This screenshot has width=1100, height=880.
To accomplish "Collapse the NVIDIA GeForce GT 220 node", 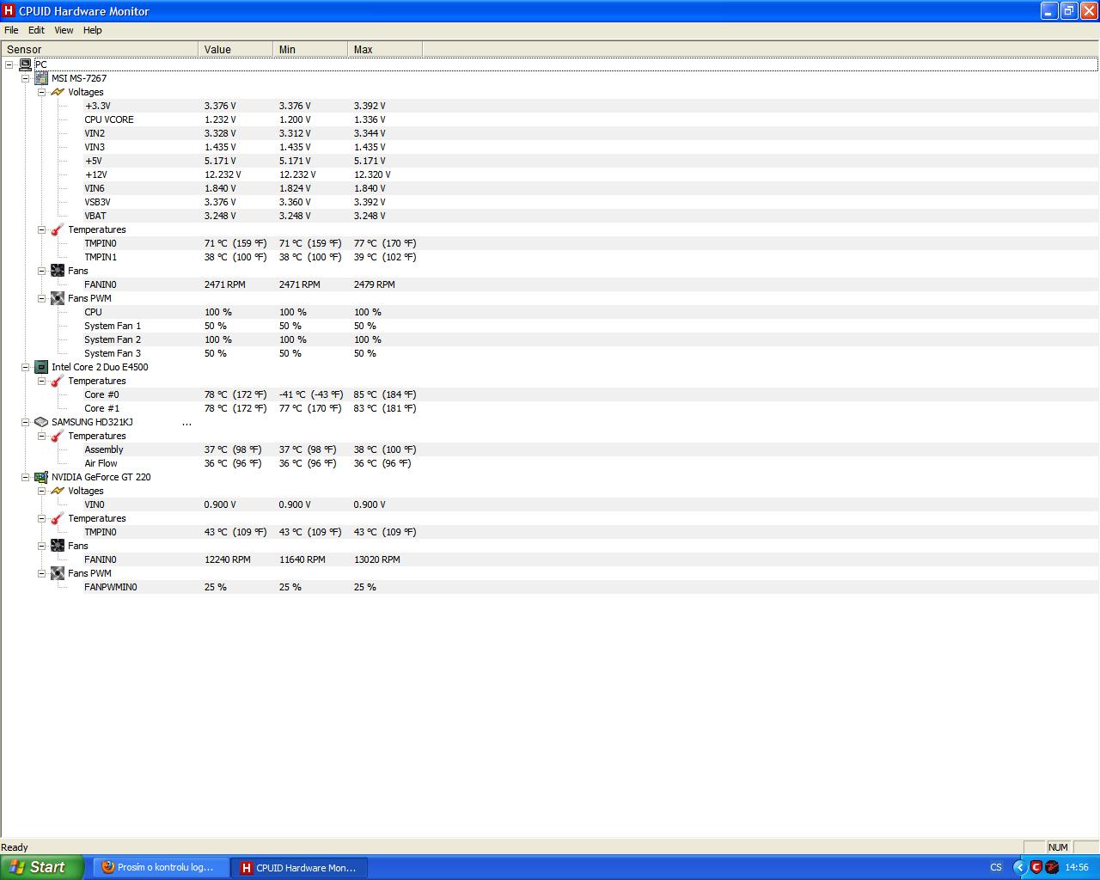I will point(25,477).
